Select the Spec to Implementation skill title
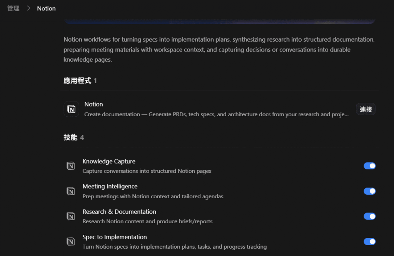The height and width of the screenshot is (256, 394). point(115,237)
